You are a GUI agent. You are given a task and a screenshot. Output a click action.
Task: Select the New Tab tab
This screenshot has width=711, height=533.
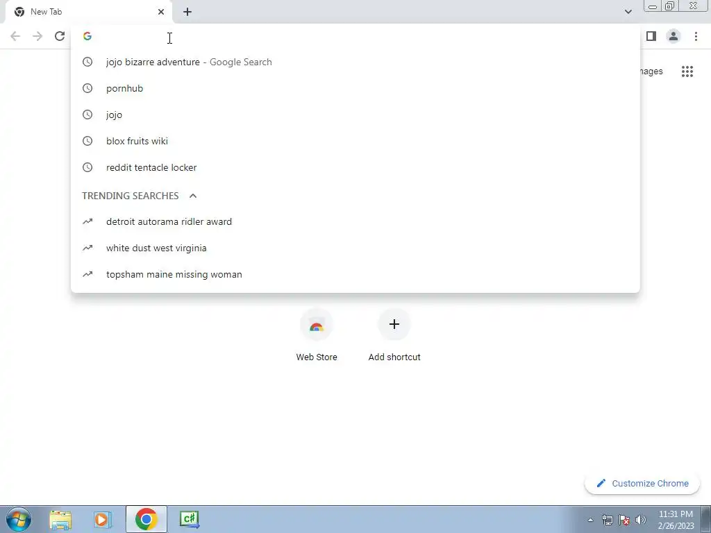pos(88,12)
